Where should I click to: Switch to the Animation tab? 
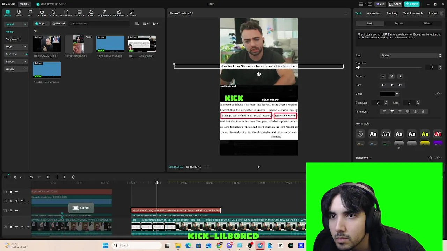(374, 13)
